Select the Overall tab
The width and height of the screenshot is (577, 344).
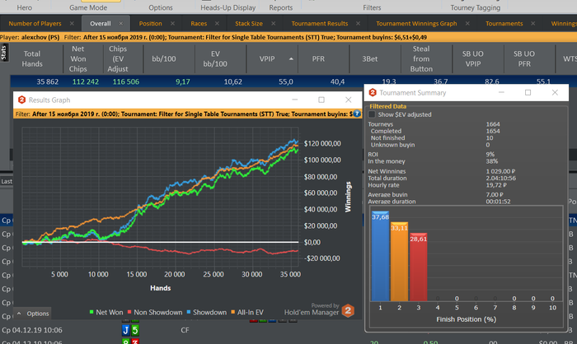tap(100, 24)
